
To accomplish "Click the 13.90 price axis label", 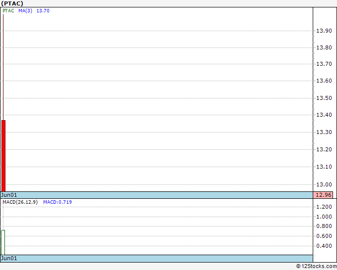I will point(324,31).
